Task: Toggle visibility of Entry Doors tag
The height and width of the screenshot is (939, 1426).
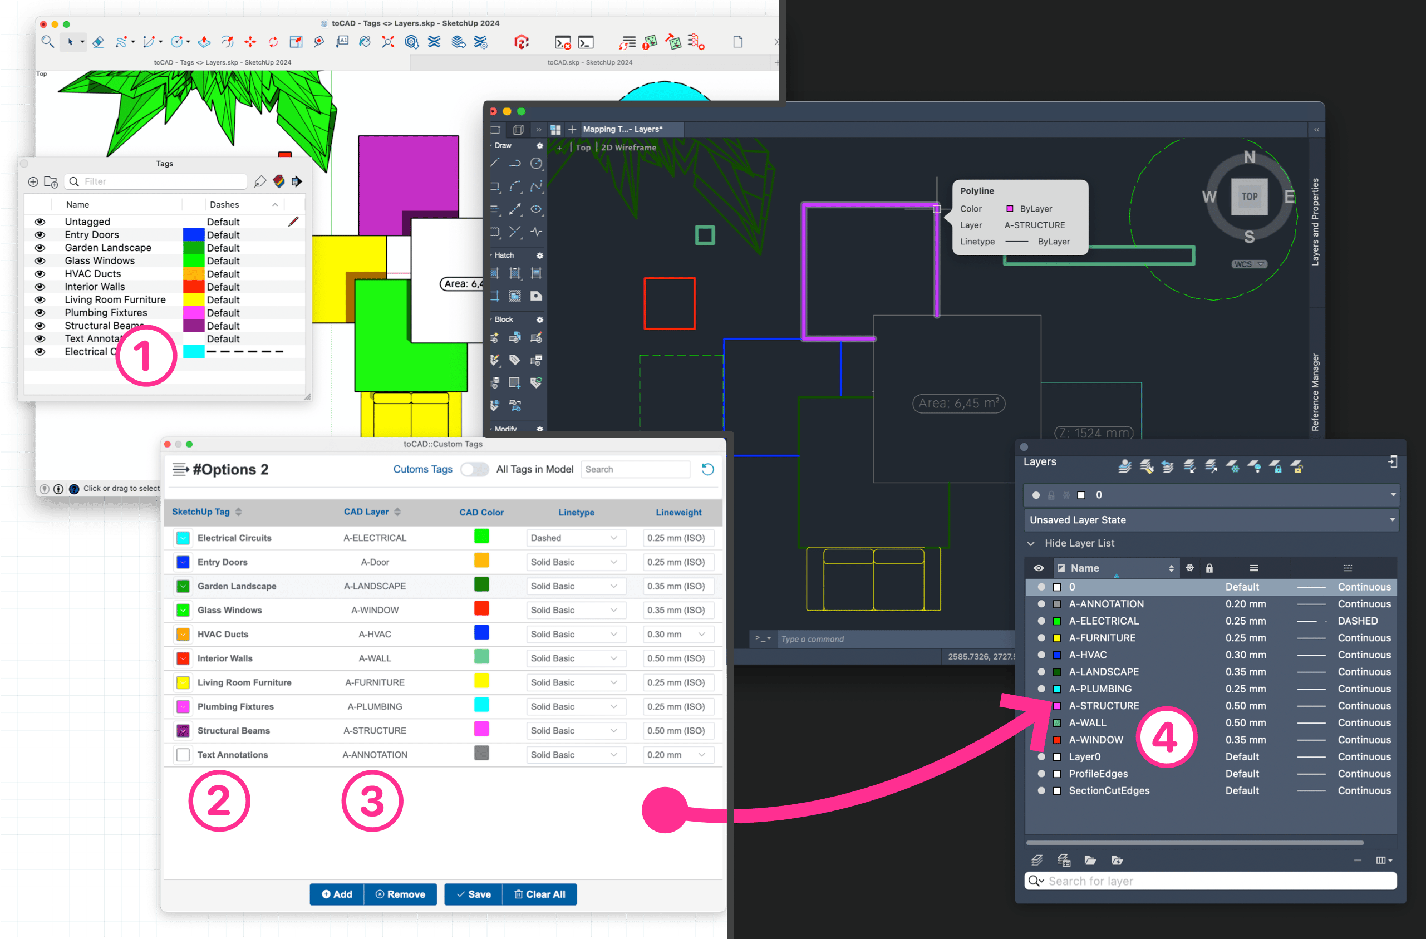Action: point(40,235)
